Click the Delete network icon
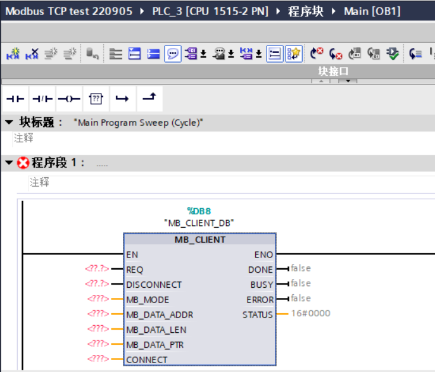The image size is (435, 372). (32, 54)
